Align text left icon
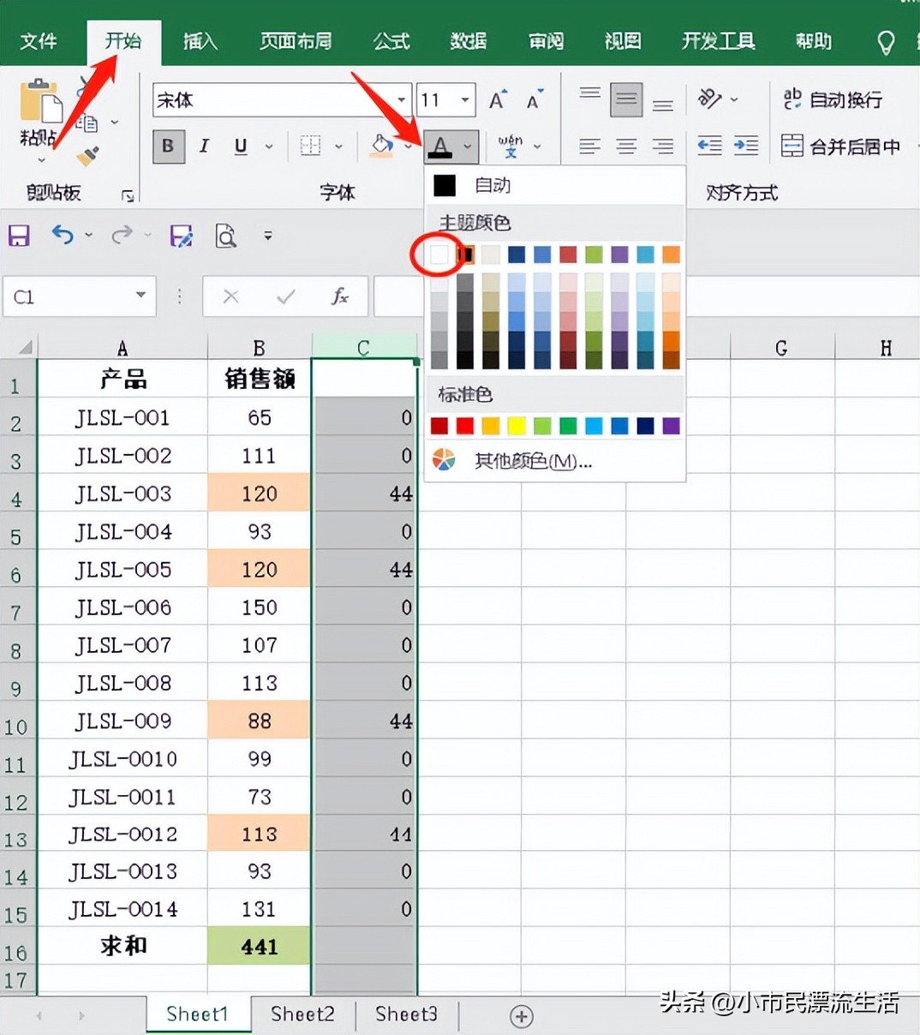Viewport: 920px width, 1035px height. [589, 147]
